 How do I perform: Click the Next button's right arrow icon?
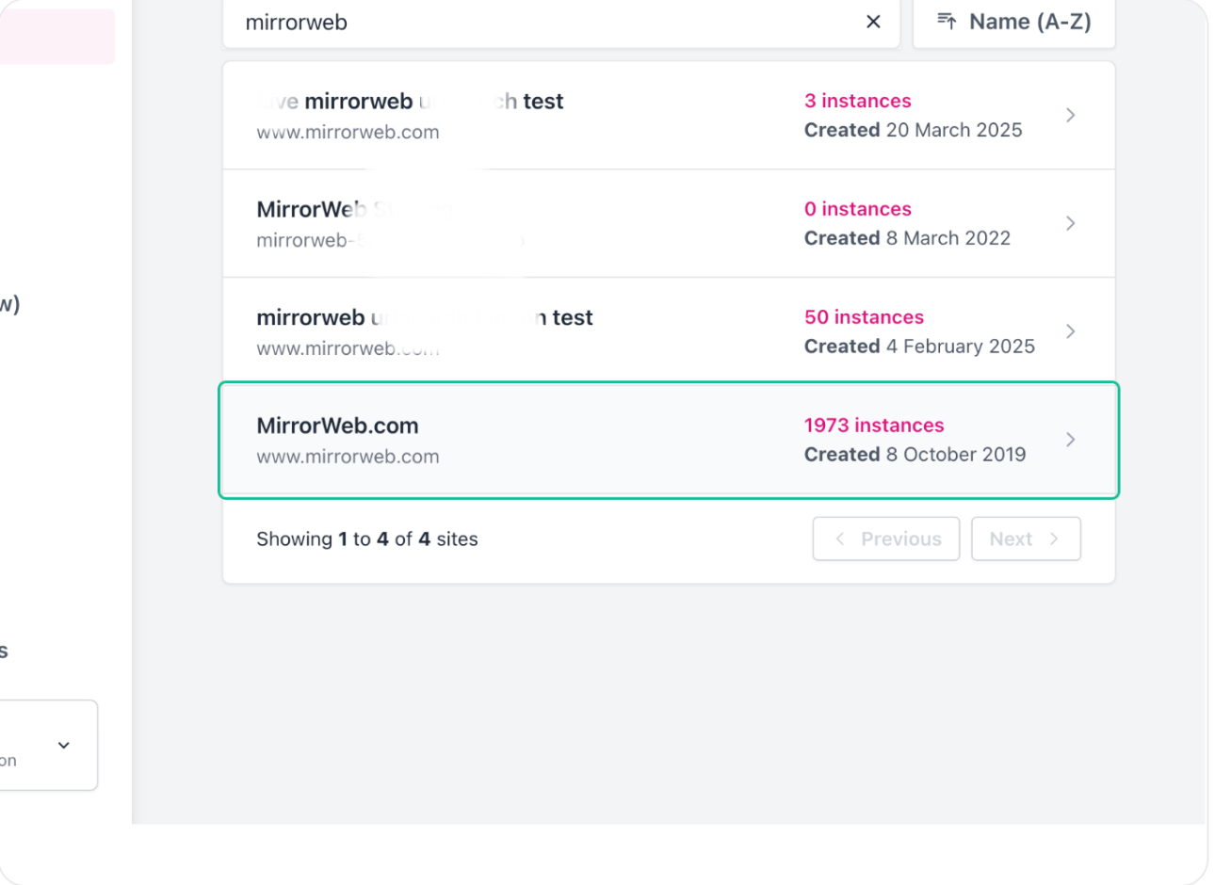[x=1054, y=539]
